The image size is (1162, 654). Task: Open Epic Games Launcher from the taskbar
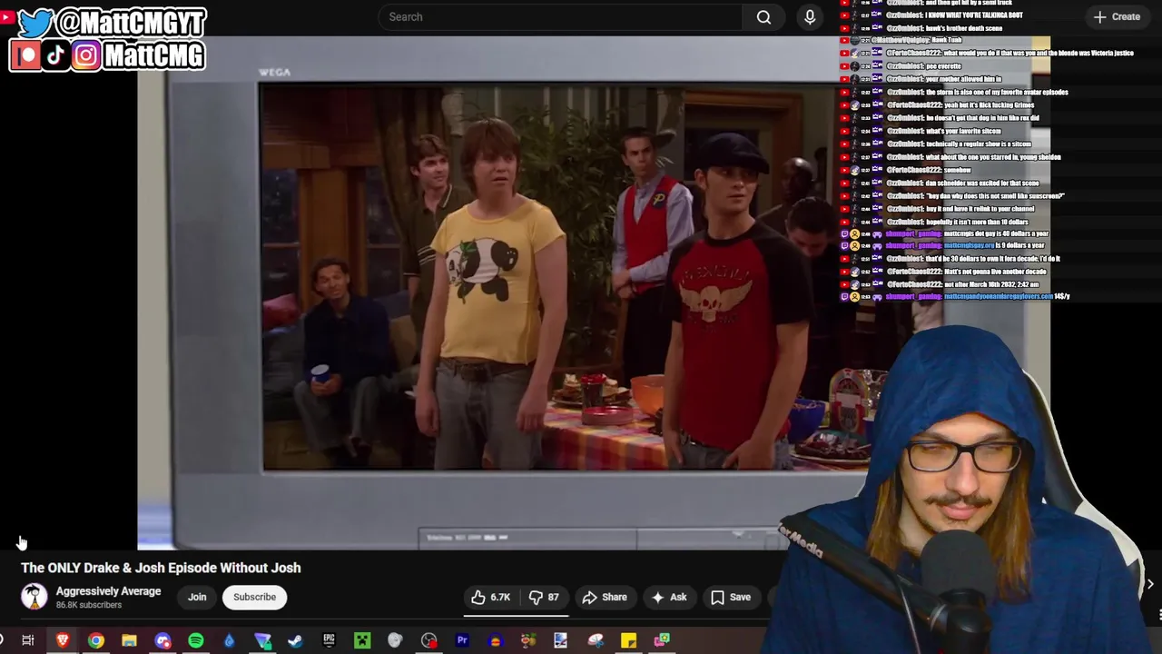point(329,640)
